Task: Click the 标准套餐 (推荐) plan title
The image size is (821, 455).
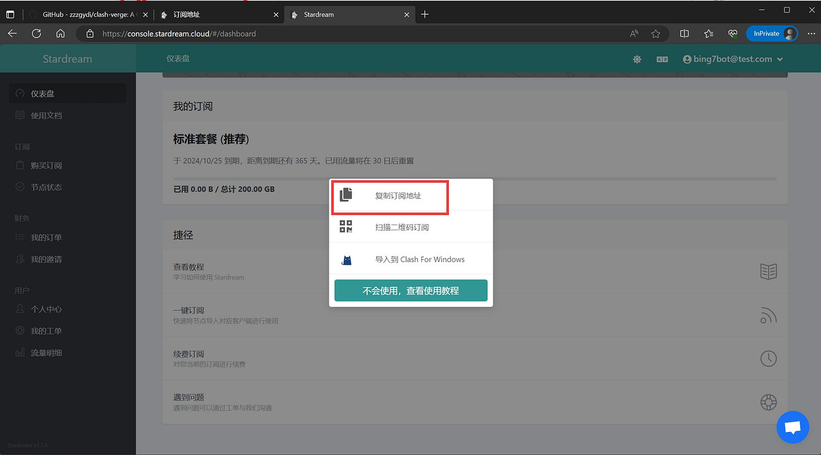Action: [x=211, y=139]
